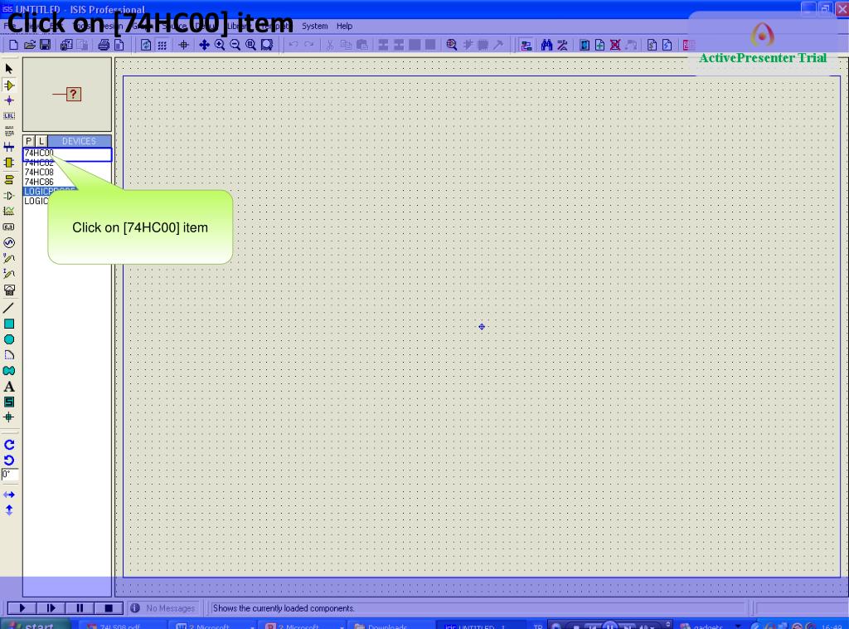Select the Terminals Mode tool

point(9,179)
